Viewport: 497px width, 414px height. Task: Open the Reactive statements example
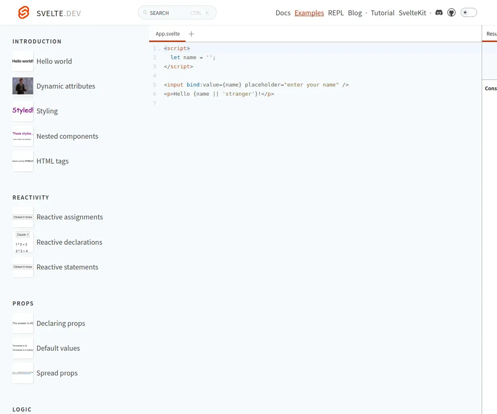68,267
